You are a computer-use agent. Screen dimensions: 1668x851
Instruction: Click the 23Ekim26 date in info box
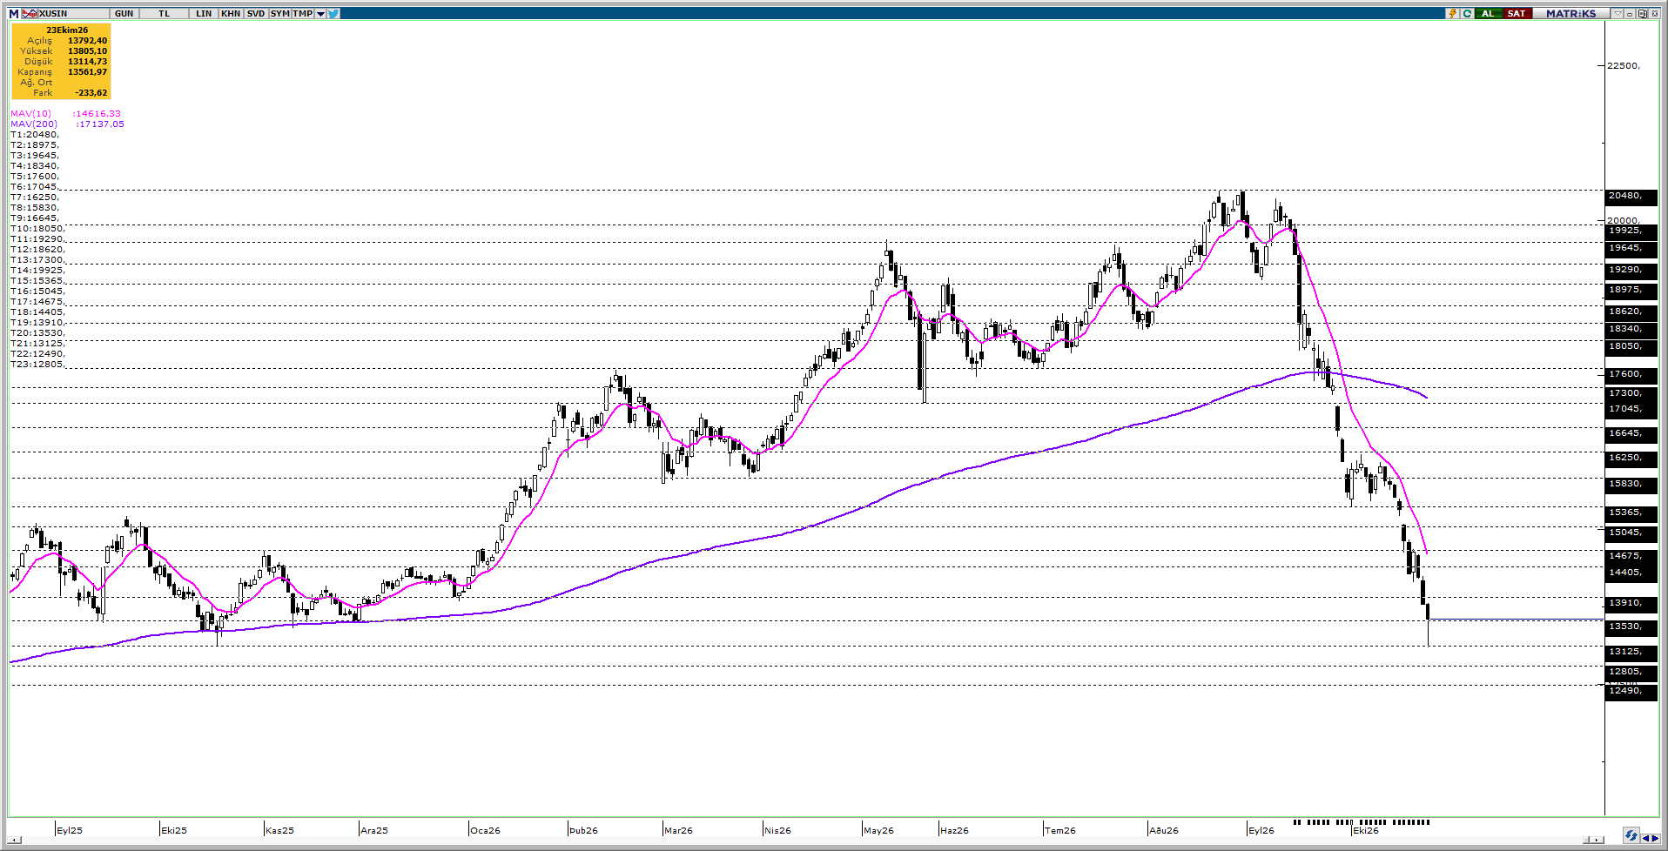click(x=67, y=30)
